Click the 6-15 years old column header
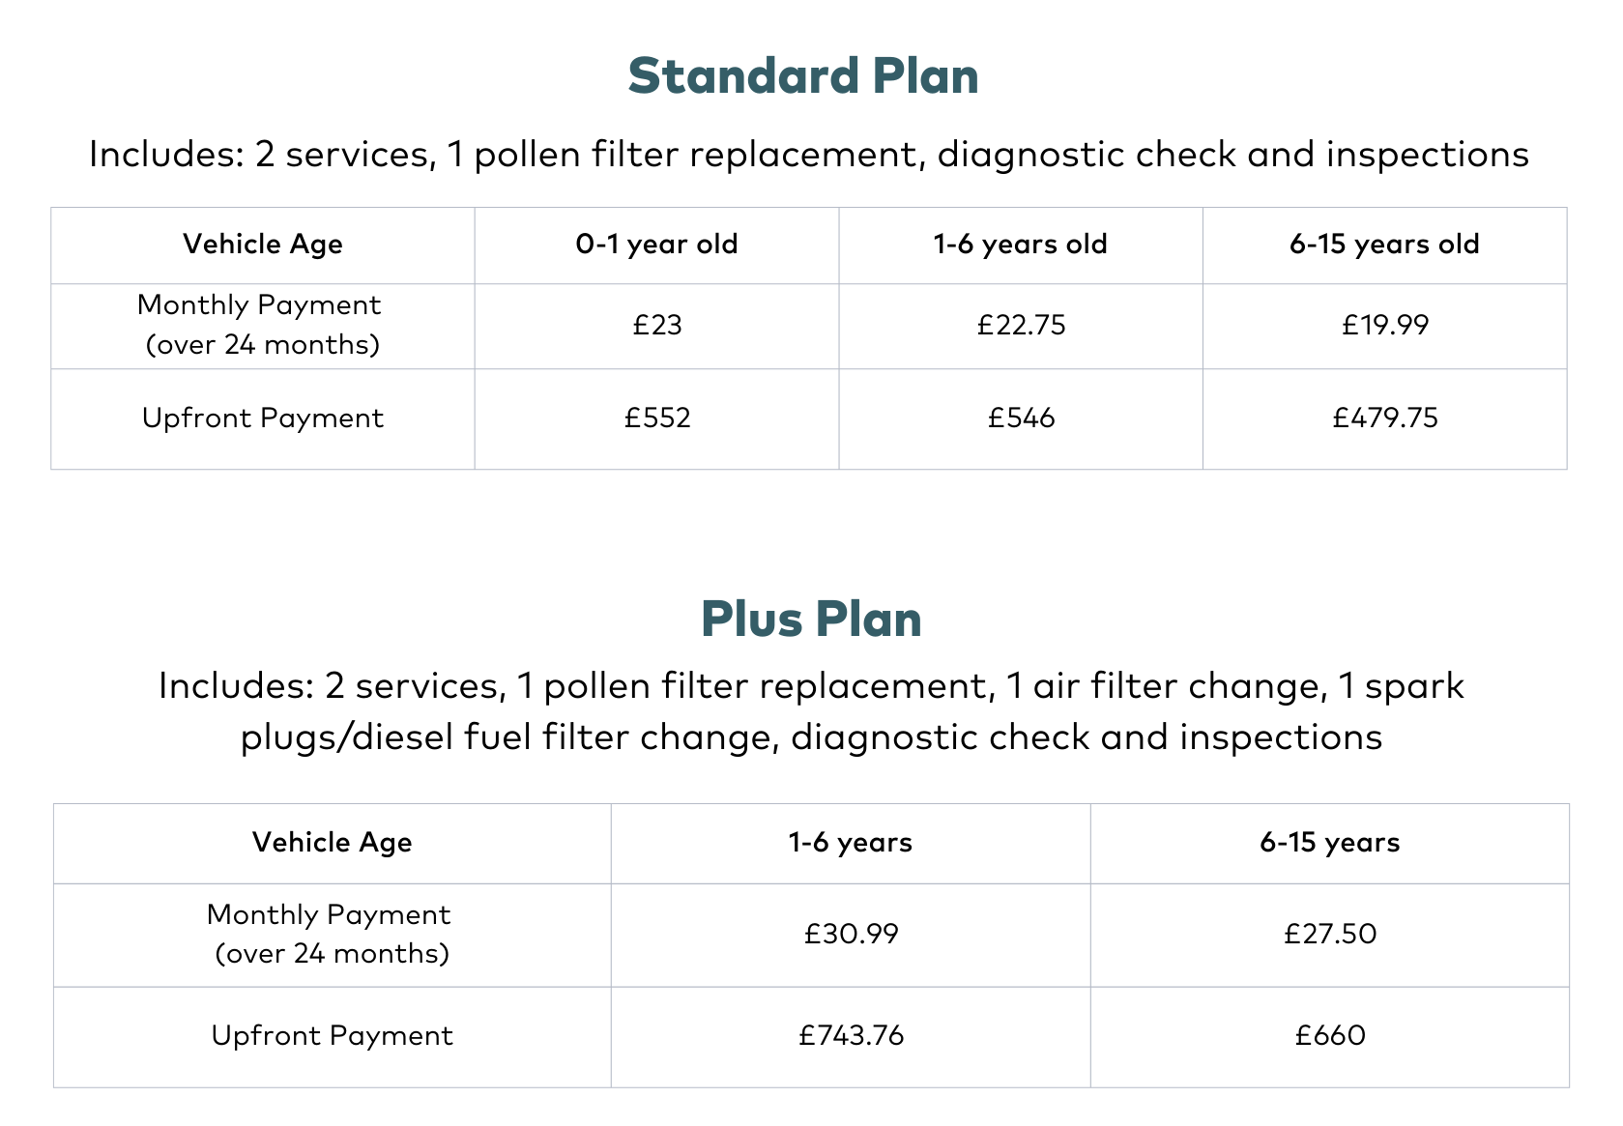 coord(1383,245)
